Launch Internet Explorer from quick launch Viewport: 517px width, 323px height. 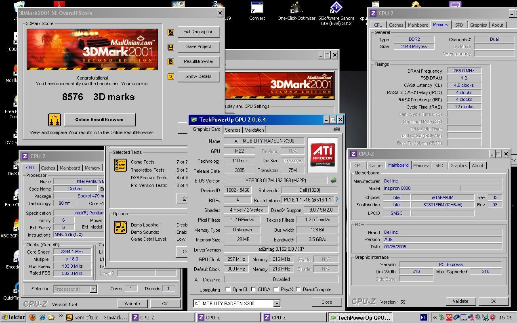point(42,317)
